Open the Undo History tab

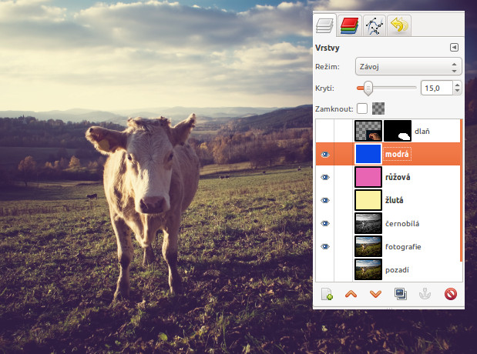point(399,25)
